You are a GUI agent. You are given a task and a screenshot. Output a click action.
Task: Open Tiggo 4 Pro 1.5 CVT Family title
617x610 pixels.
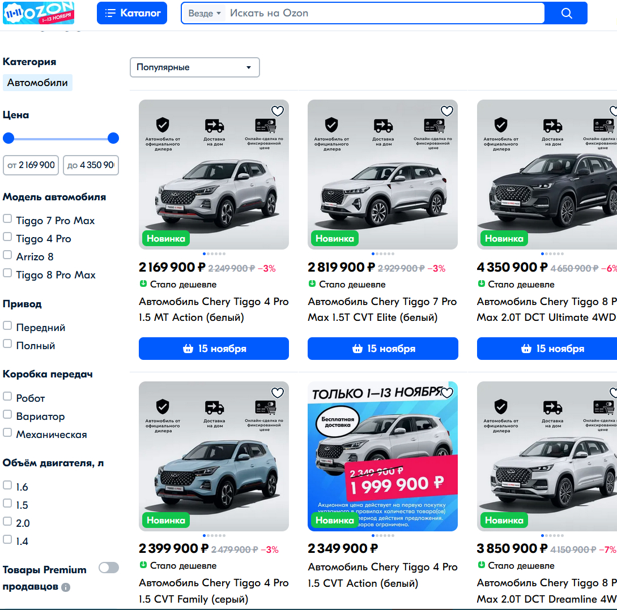(x=214, y=591)
